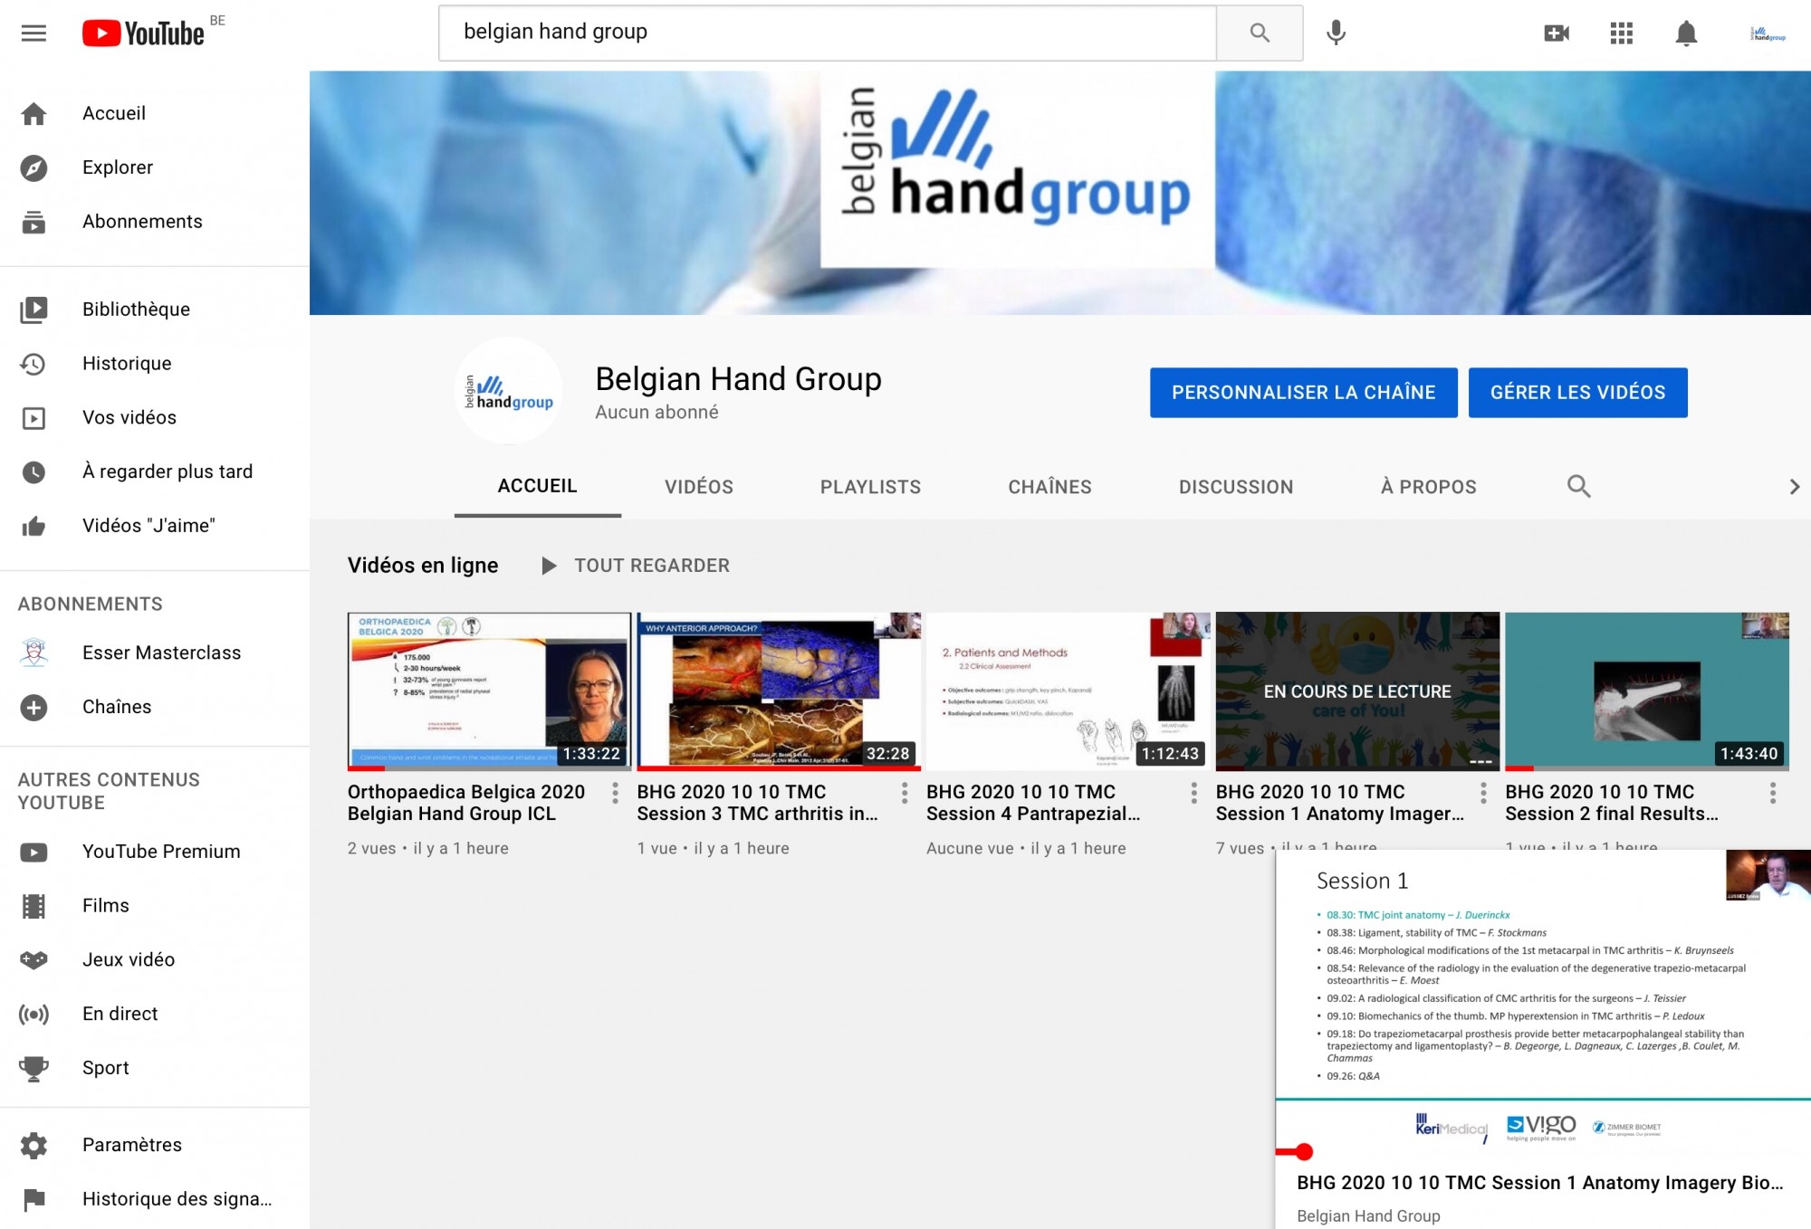Image resolution: width=1811 pixels, height=1229 pixels.
Task: Open the Session 3 TMC arthritis video thumbnail
Action: (x=779, y=691)
